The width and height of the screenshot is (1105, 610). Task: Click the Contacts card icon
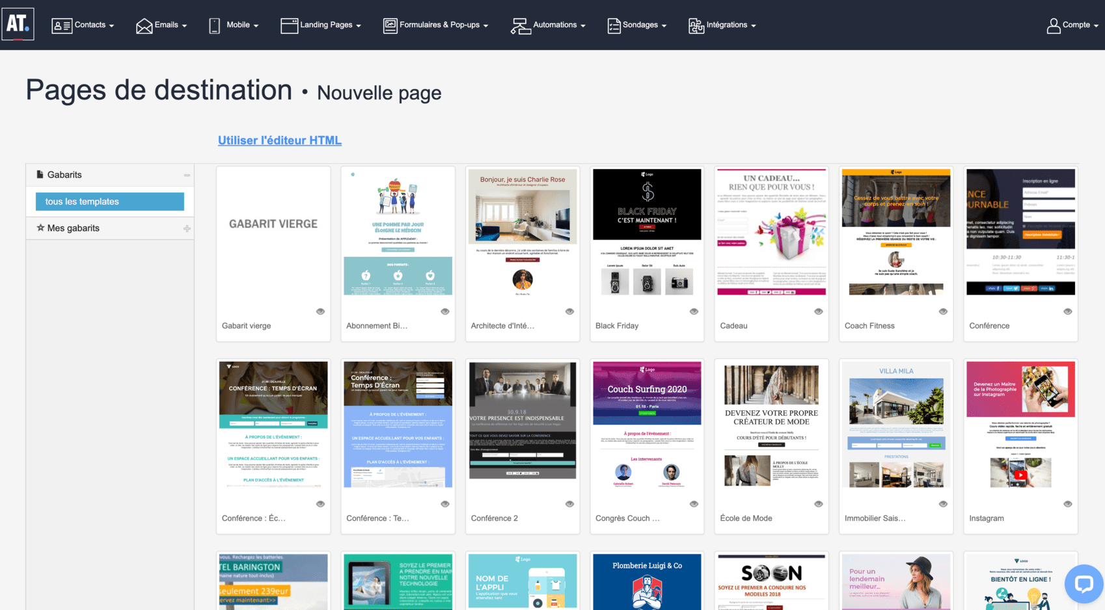pyautogui.click(x=62, y=25)
